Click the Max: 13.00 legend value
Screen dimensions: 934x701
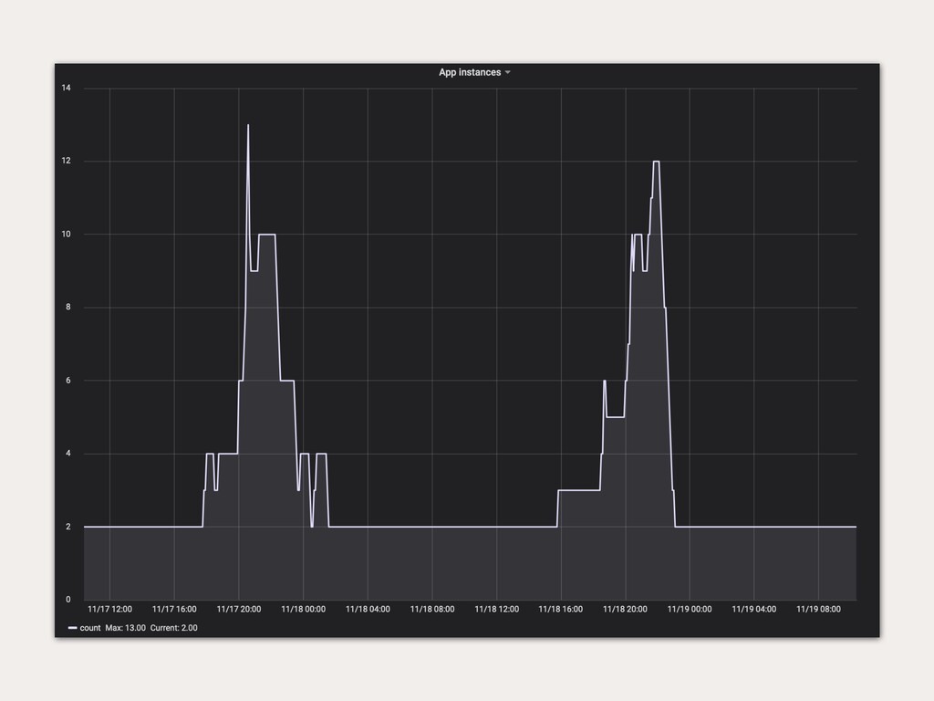click(126, 628)
